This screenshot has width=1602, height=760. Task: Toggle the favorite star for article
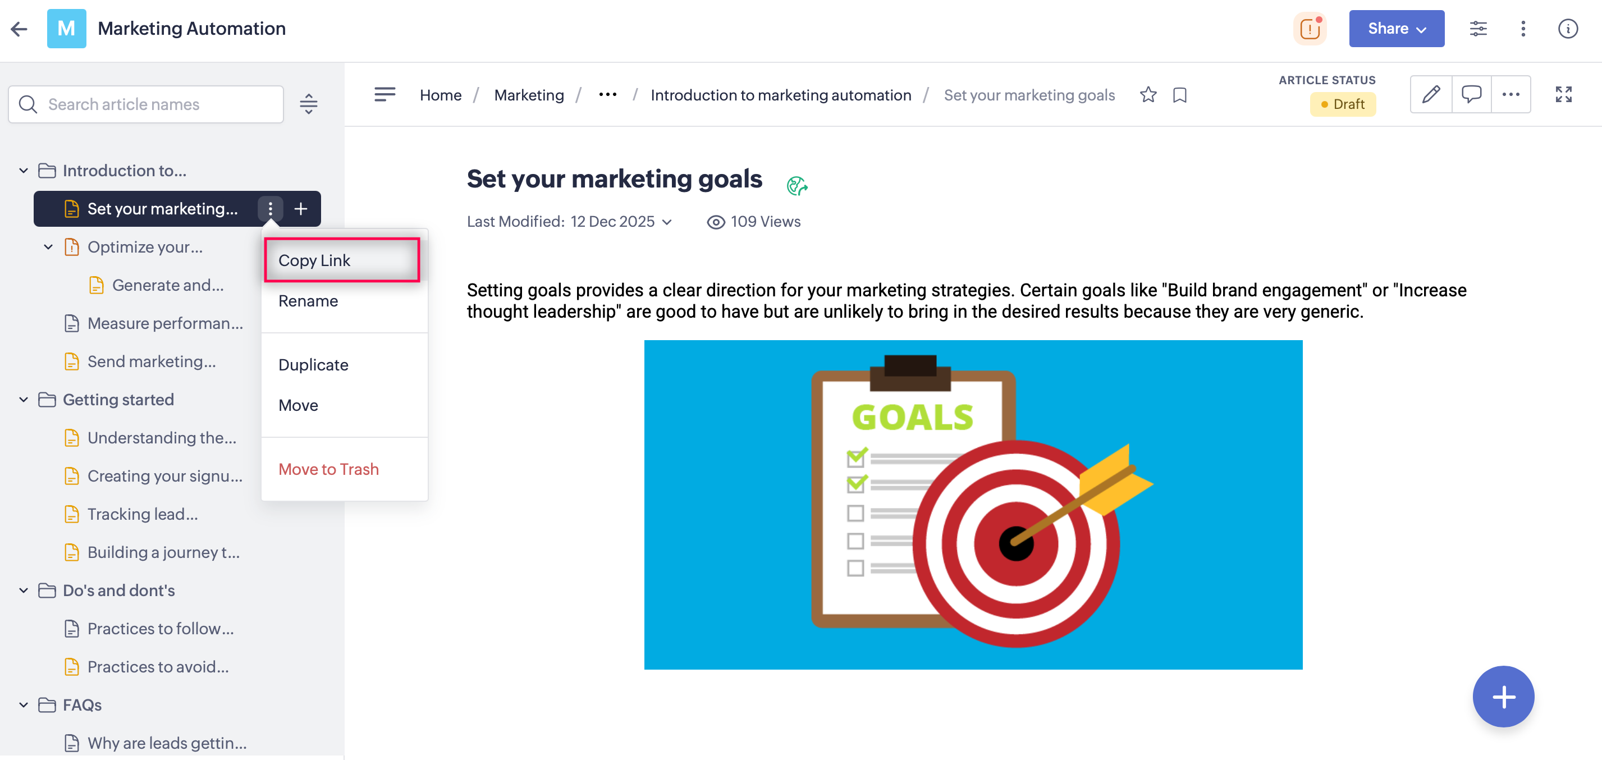click(1148, 95)
